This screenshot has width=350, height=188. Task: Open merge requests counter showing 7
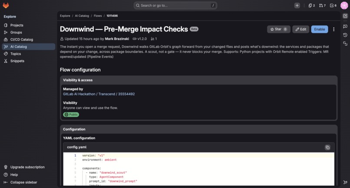pos(322,6)
